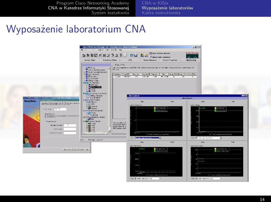The image size is (271, 202).
Task: Open the File menu in PIX Device Manager
Action: click(x=82, y=50)
